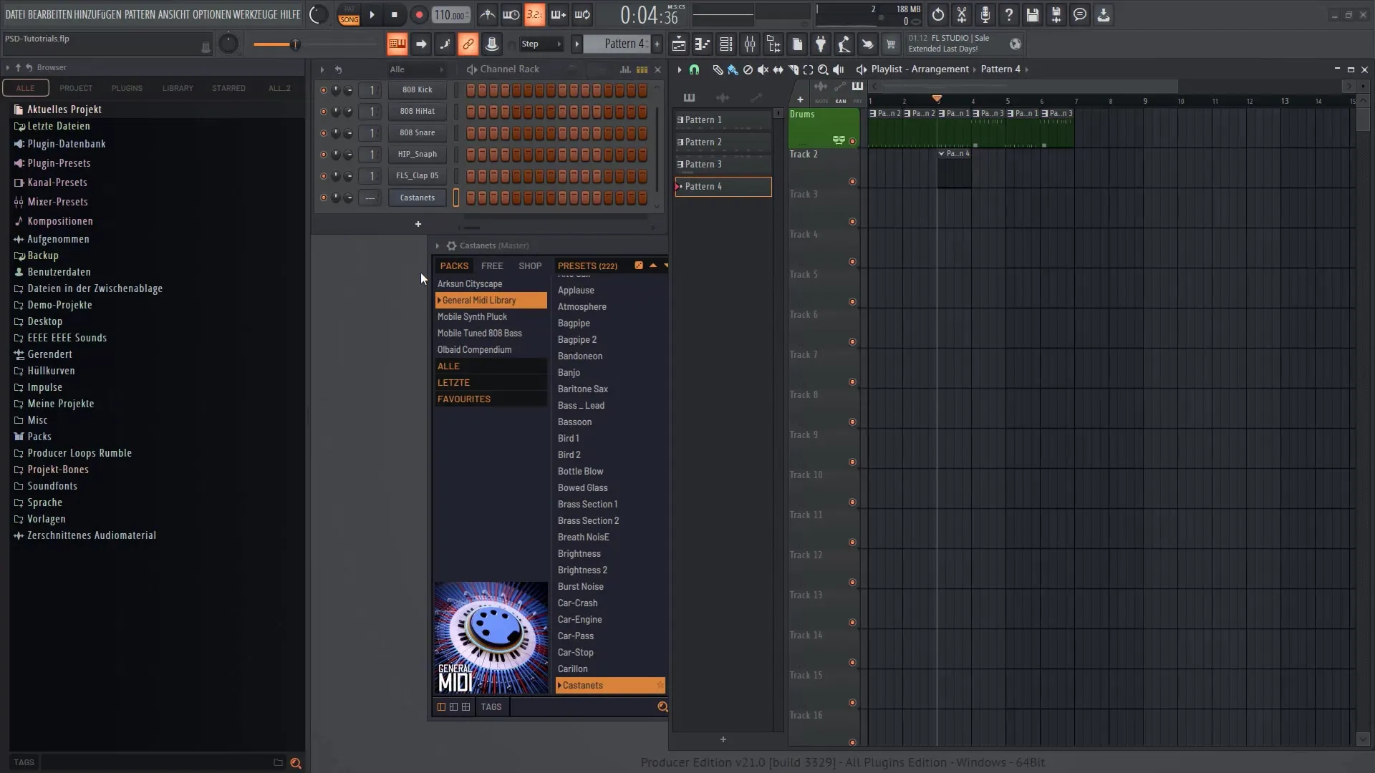Toggle mute on HIP_Snaeh channel
Screen dimensions: 1375x773
322,154
